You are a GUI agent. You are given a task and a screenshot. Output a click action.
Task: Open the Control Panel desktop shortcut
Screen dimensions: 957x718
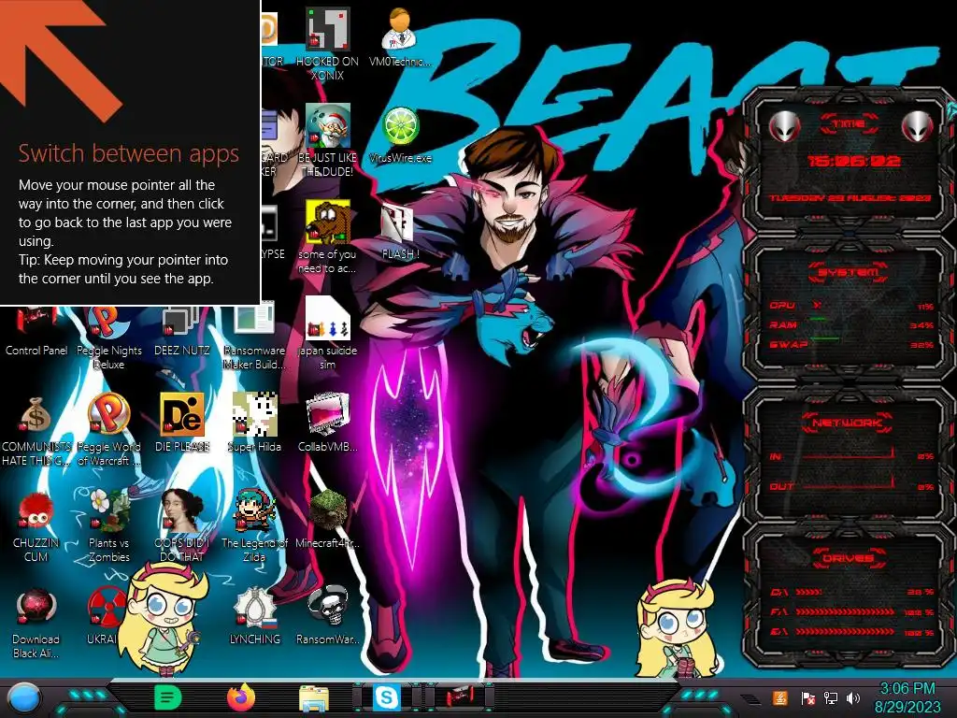(x=36, y=331)
